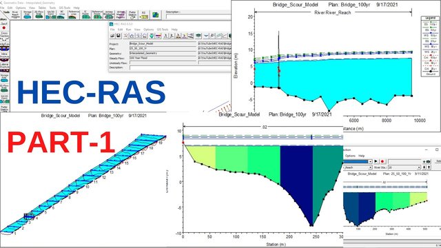View cross sections icon in HEC-RAS toolbar
The height and width of the screenshot is (248, 441).
tap(206, 36)
